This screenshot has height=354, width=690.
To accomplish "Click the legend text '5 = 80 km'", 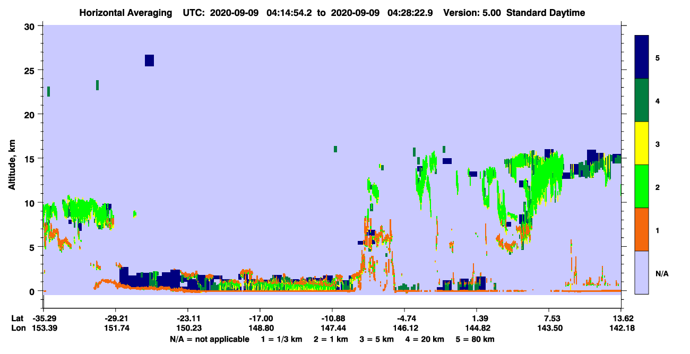I will tap(476, 339).
